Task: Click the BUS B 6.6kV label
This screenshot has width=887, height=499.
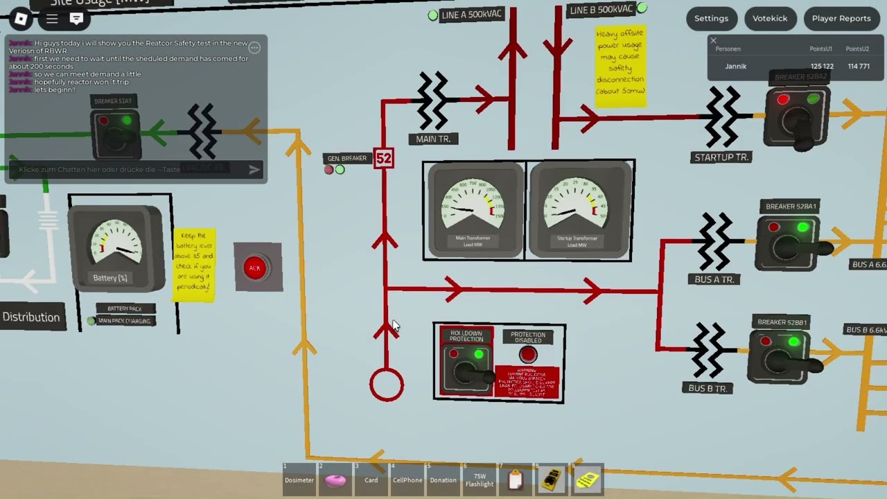Action: click(866, 329)
